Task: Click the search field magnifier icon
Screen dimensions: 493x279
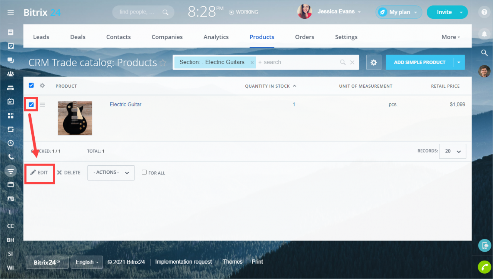Action: pos(343,62)
